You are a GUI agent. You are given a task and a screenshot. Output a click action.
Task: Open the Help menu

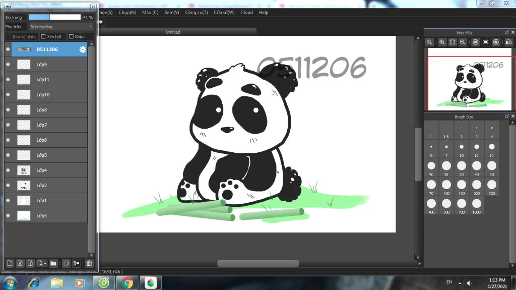(x=263, y=13)
